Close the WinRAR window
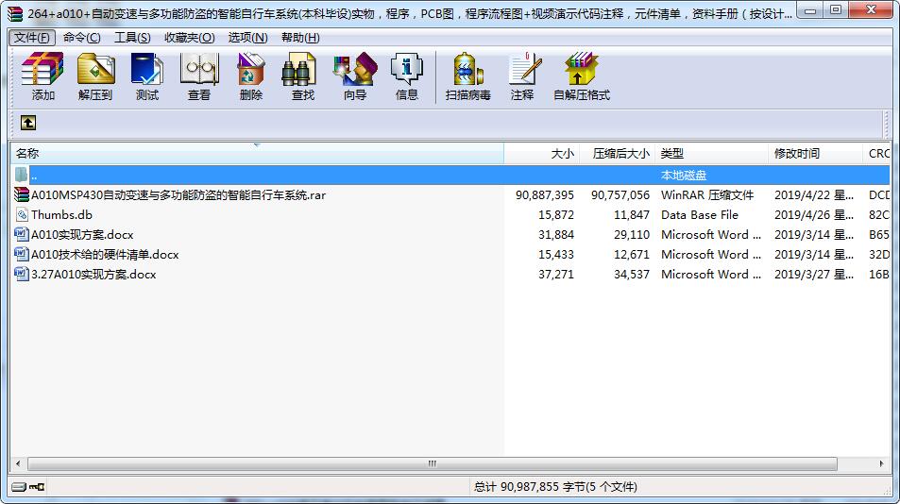Image resolution: width=900 pixels, height=504 pixels. tap(871, 10)
